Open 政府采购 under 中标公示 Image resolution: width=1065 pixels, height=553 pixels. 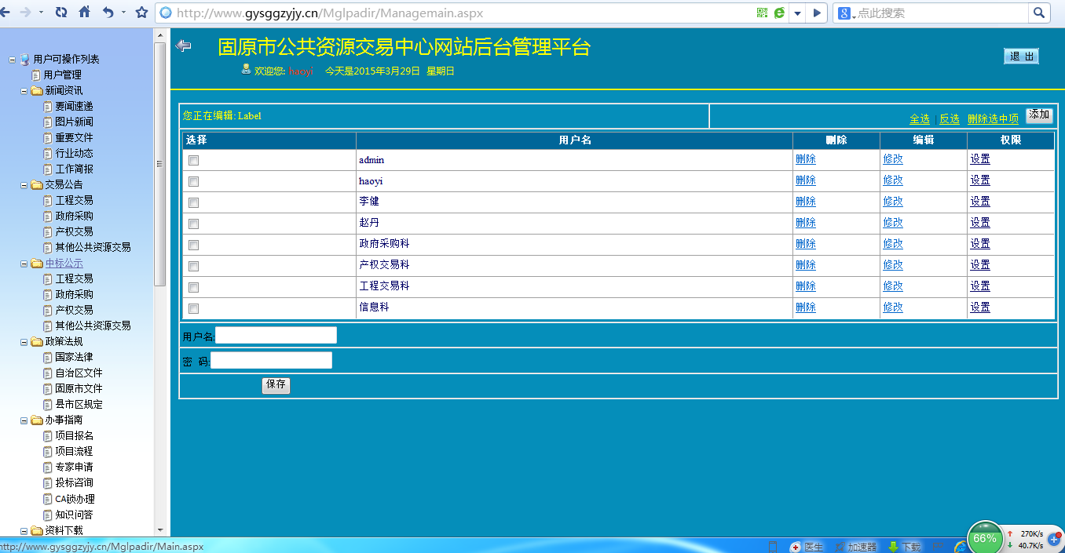pyautogui.click(x=74, y=294)
